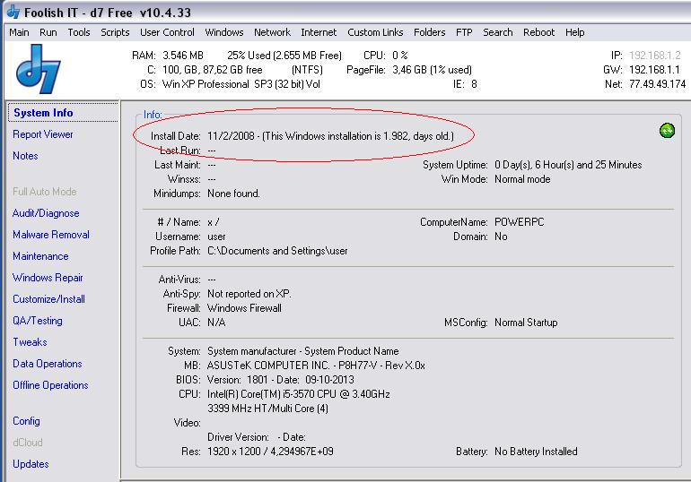Click the Domain value 'No'
Image resolution: width=691 pixels, height=482 pixels.
(x=501, y=237)
